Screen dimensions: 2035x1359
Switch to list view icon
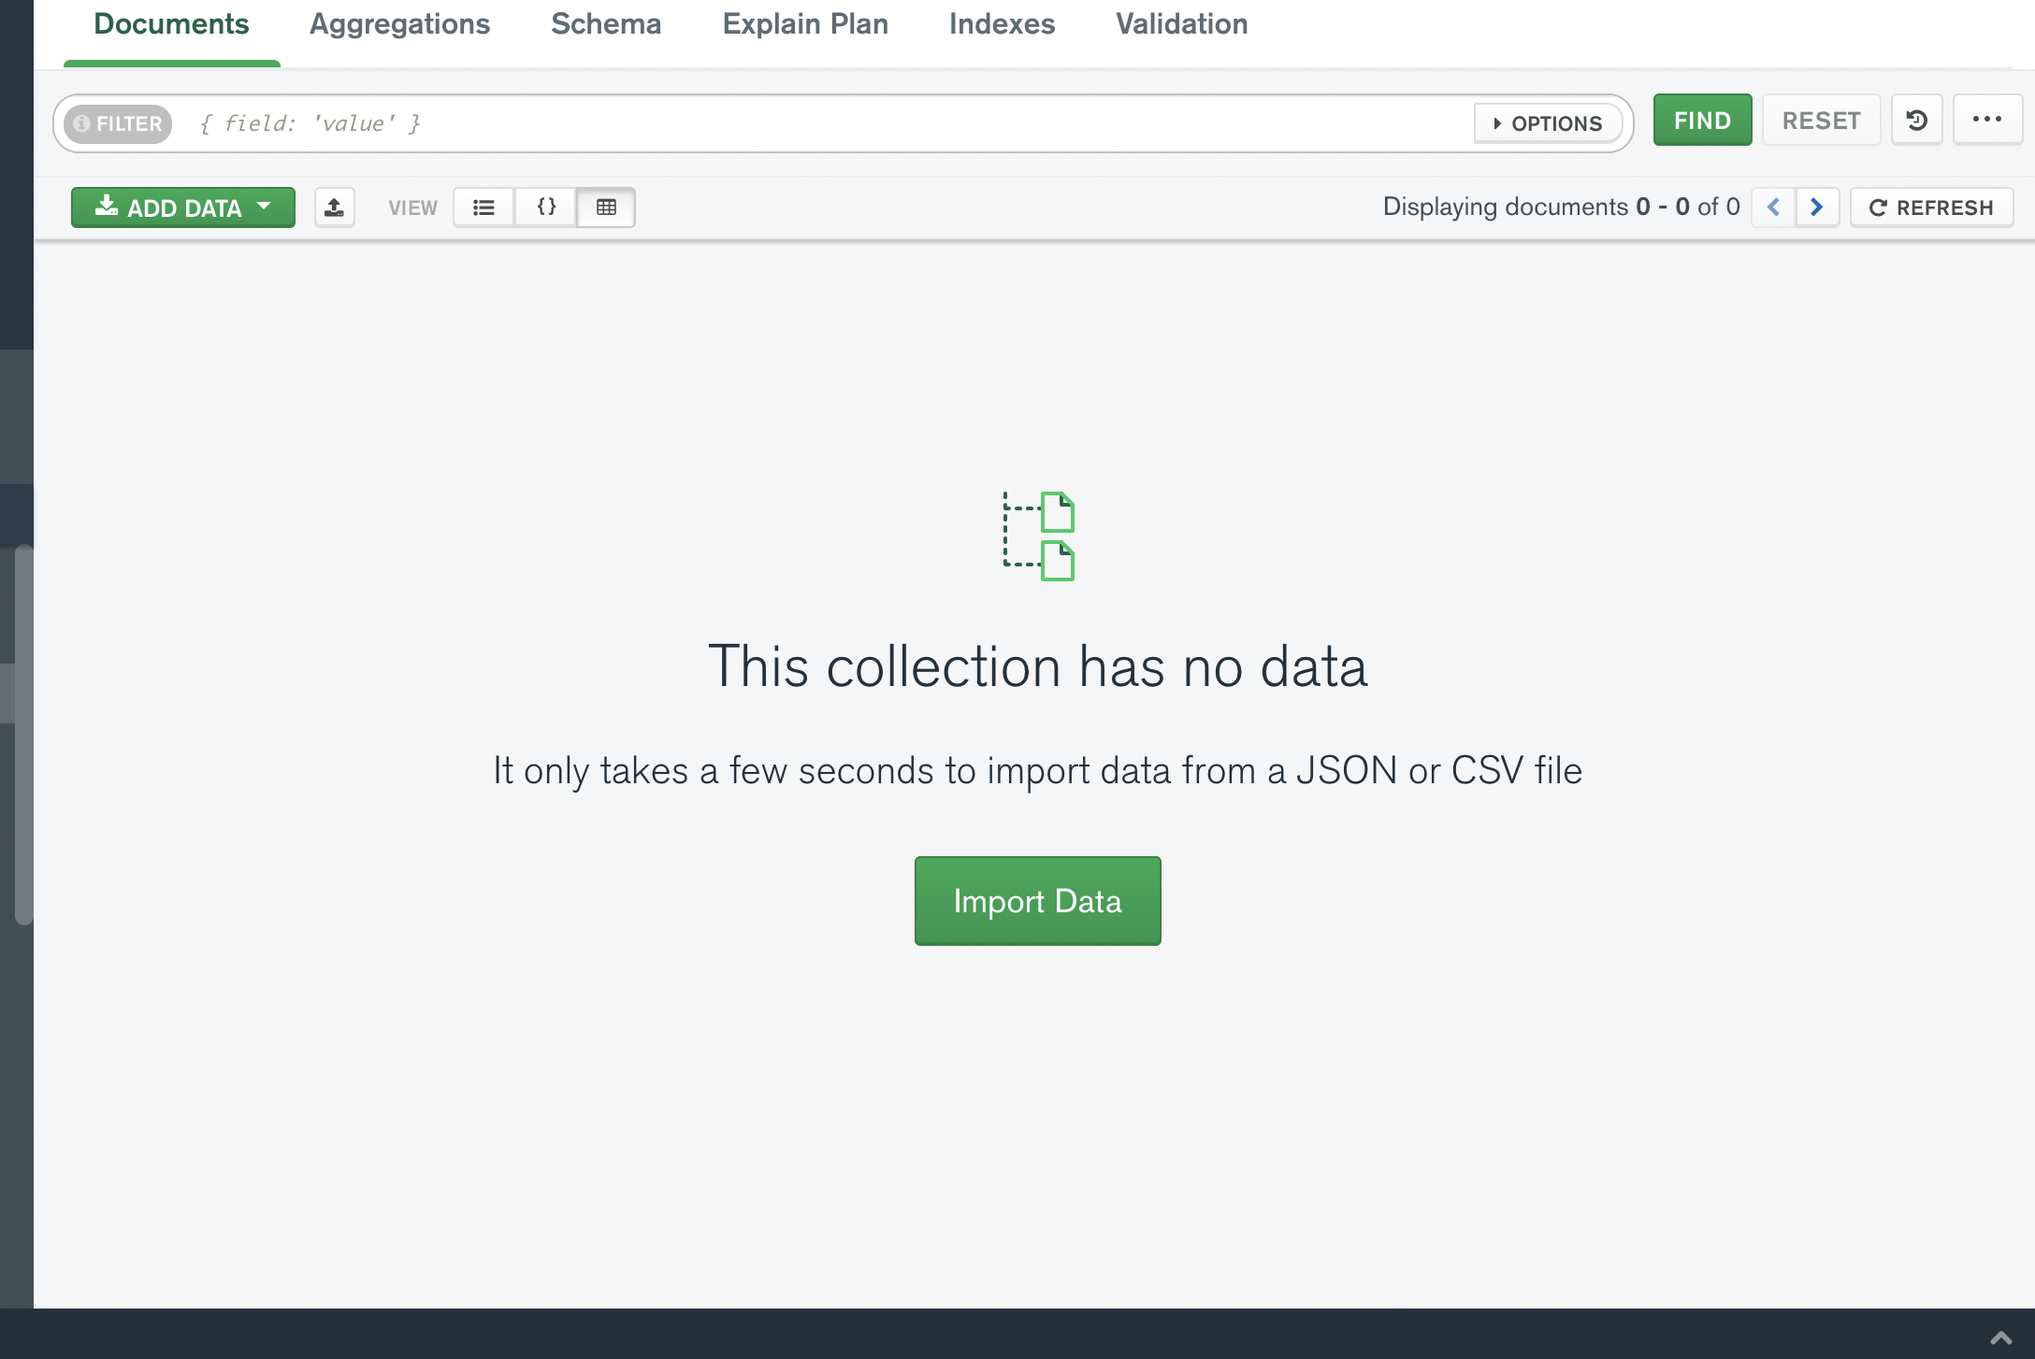483,207
